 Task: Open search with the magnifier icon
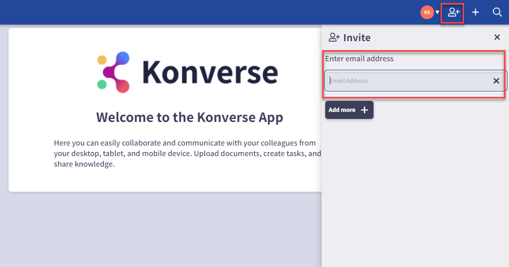coord(497,13)
